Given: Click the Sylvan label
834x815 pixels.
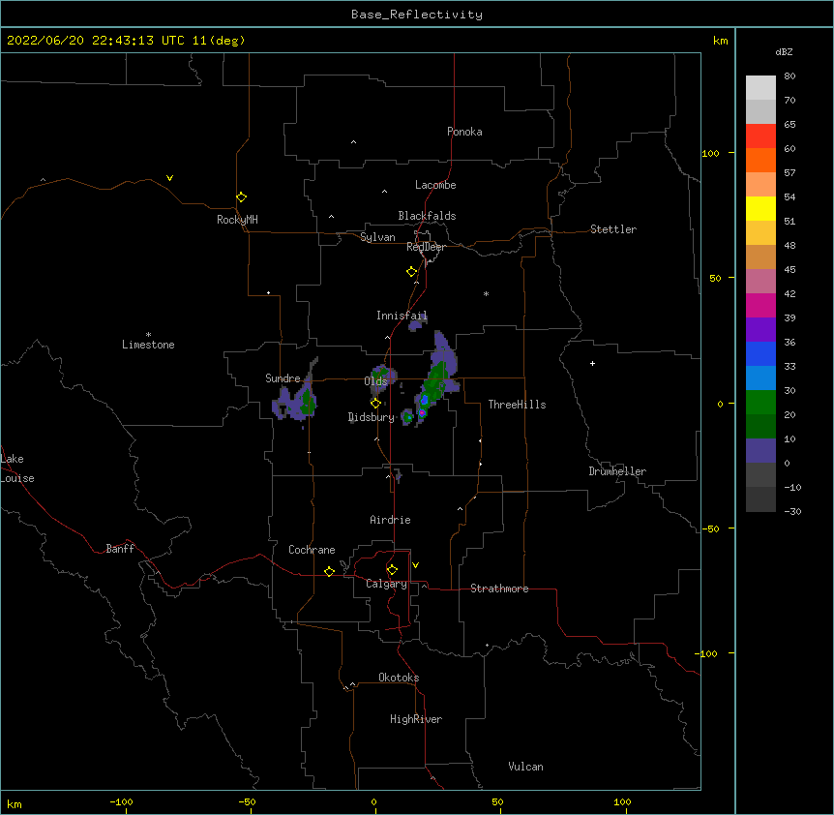Looking at the screenshot, I should [377, 237].
